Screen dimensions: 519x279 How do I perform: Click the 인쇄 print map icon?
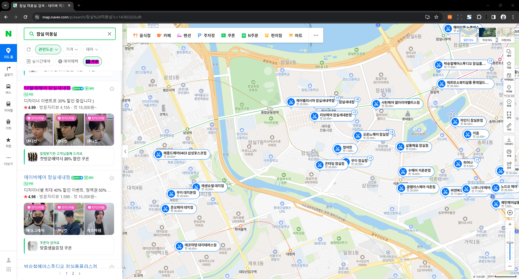coord(509,153)
